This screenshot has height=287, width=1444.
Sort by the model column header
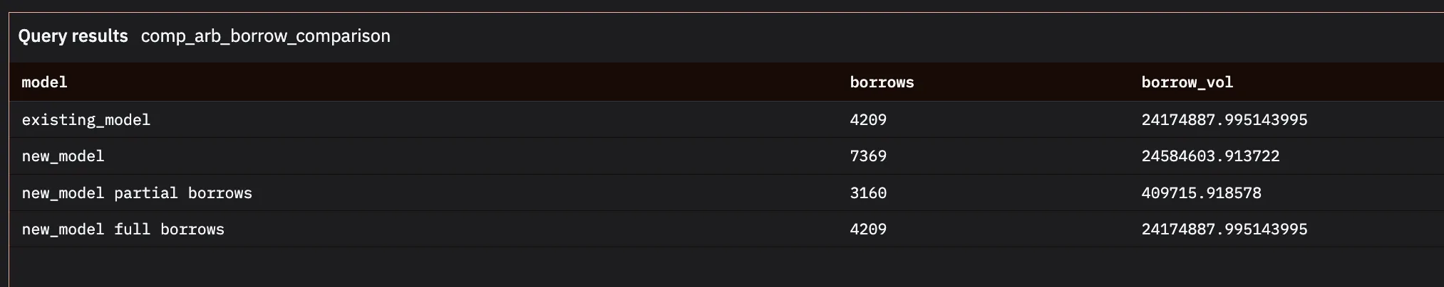pyautogui.click(x=44, y=82)
